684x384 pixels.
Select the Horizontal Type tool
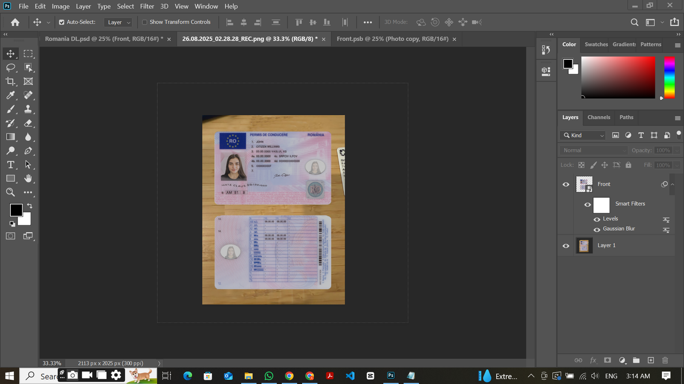(11, 165)
